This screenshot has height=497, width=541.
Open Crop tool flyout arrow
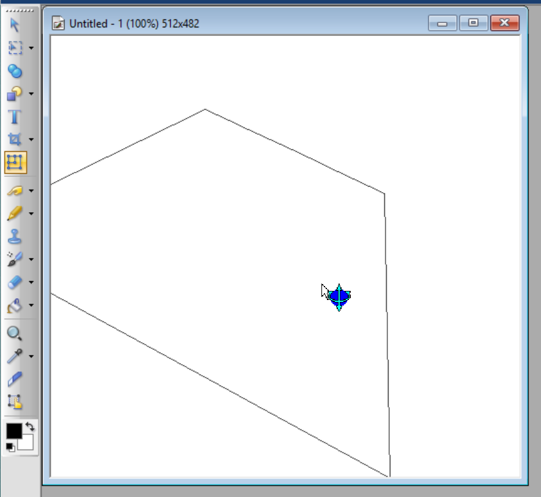[31, 140]
